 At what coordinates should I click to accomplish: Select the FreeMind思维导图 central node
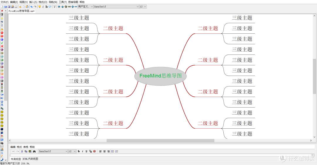click(161, 76)
